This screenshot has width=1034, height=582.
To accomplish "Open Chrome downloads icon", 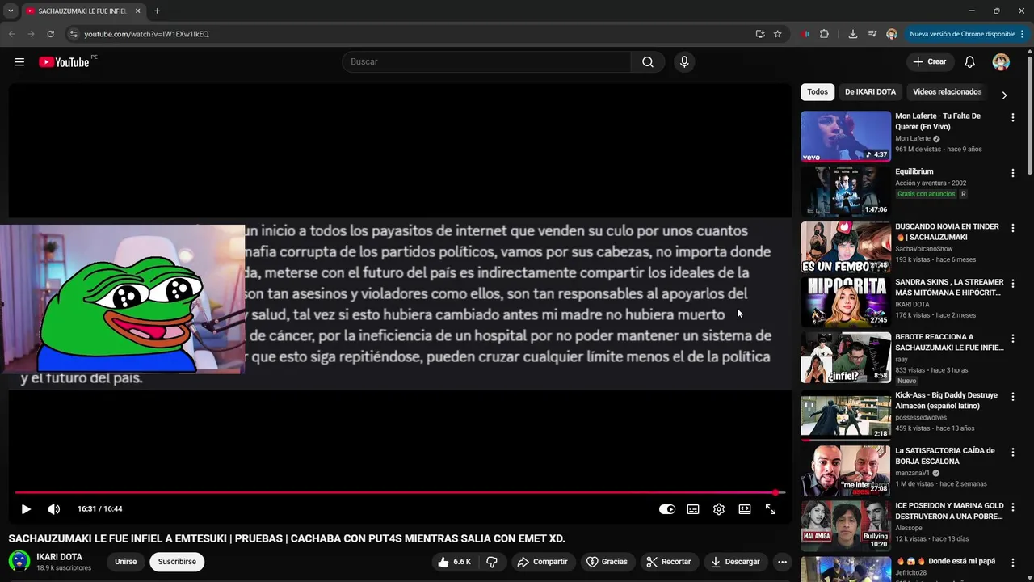I will click(853, 34).
